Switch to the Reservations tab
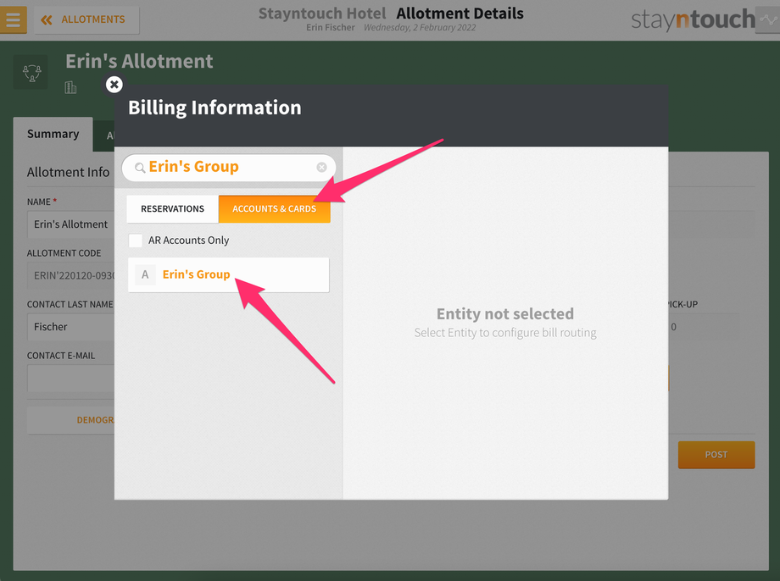Image resolution: width=780 pixels, height=581 pixels. pyautogui.click(x=173, y=208)
